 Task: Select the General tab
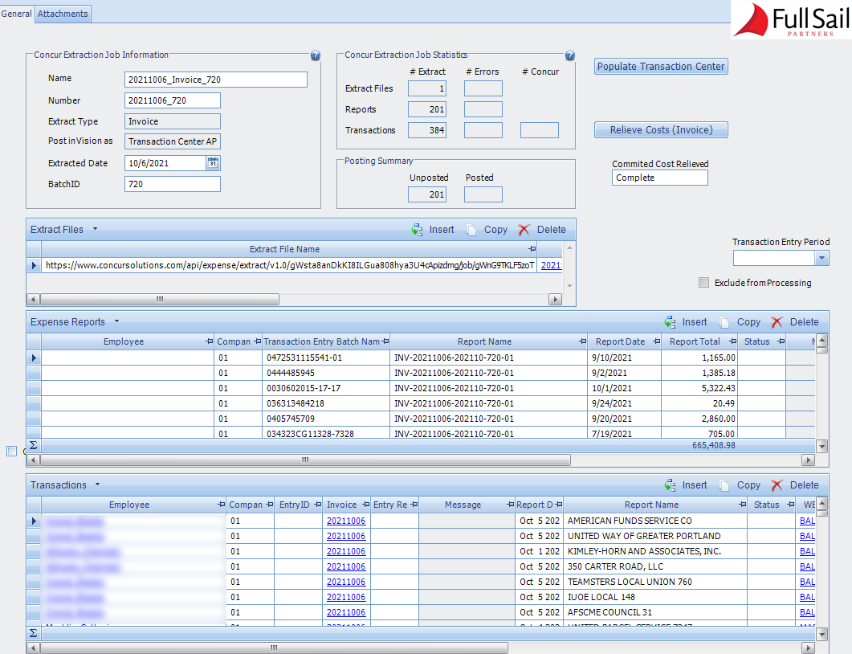coord(16,14)
